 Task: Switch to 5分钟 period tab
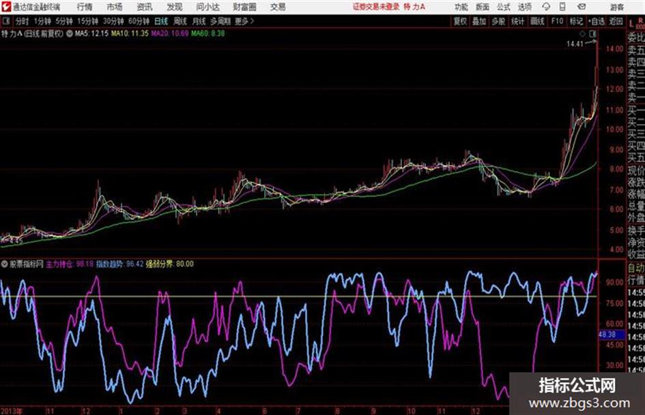tap(64, 21)
